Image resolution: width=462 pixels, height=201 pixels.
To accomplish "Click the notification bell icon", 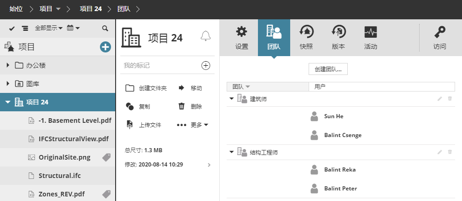I will tap(205, 35).
